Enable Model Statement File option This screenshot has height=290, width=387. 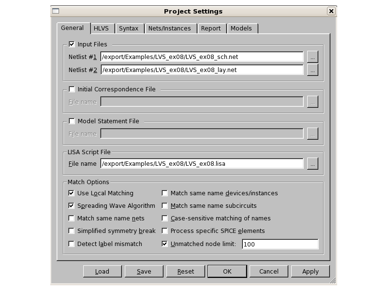[72, 121]
